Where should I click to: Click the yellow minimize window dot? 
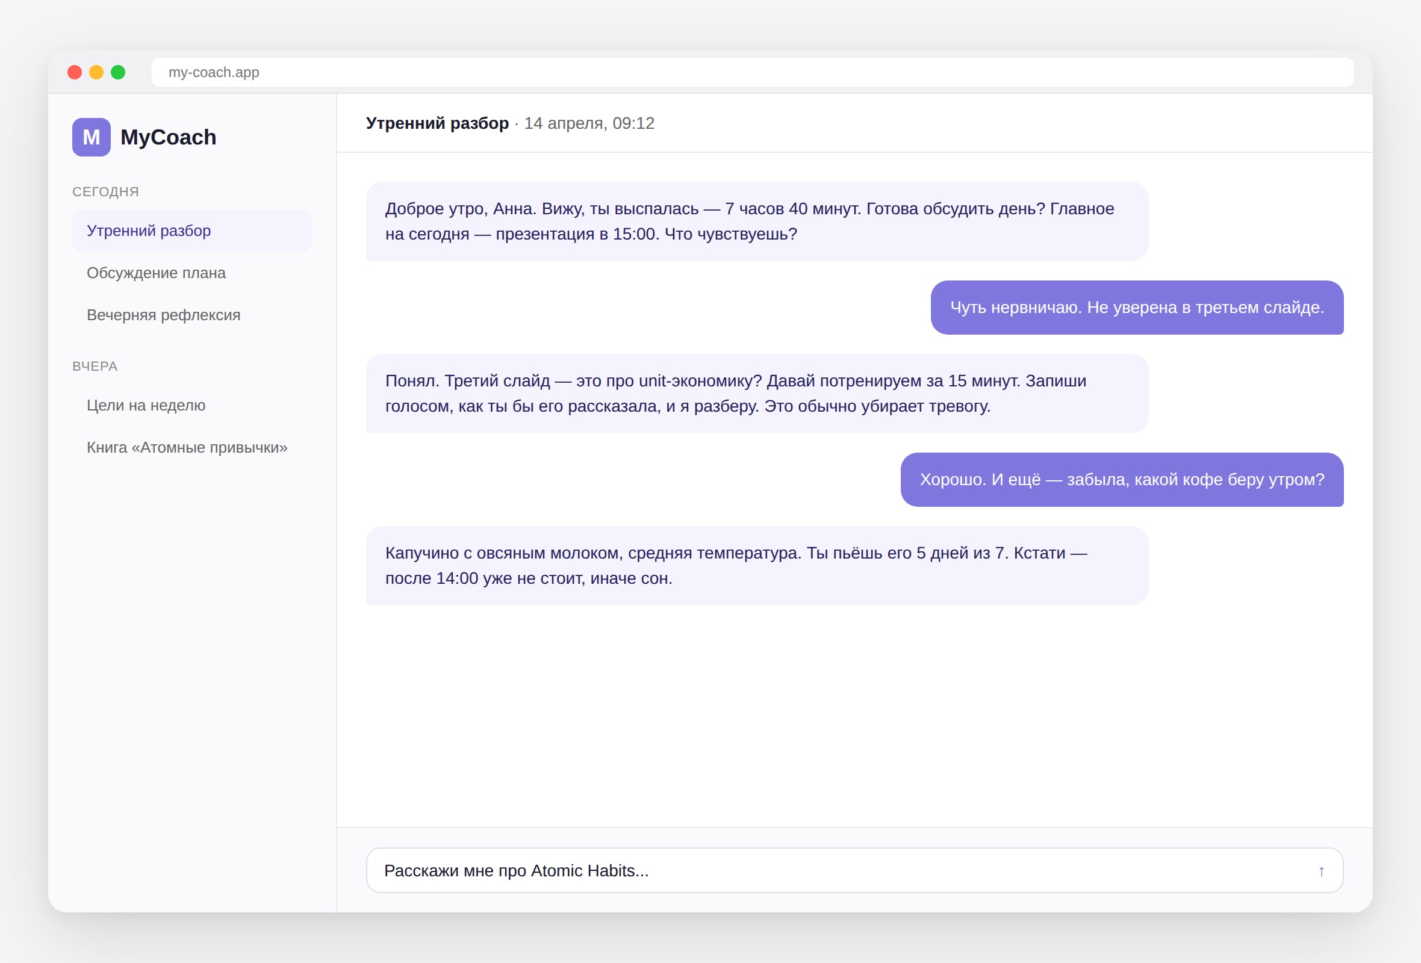click(x=96, y=72)
